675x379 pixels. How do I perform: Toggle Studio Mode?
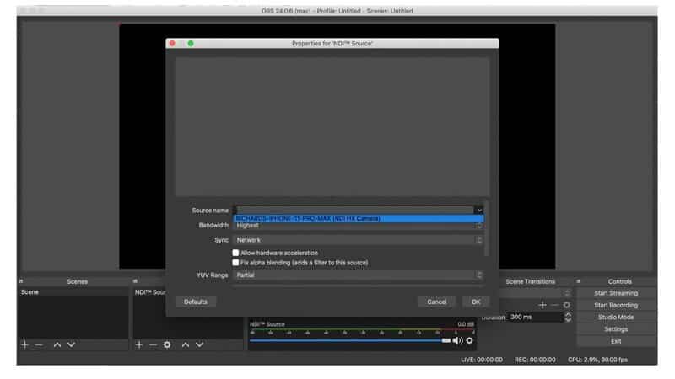(x=616, y=318)
